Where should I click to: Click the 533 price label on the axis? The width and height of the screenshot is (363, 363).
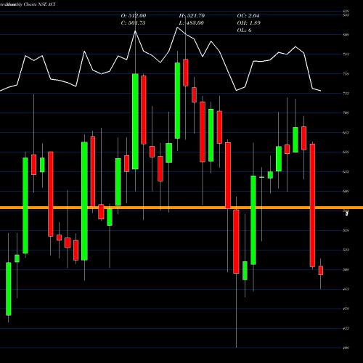[x=346, y=250]
